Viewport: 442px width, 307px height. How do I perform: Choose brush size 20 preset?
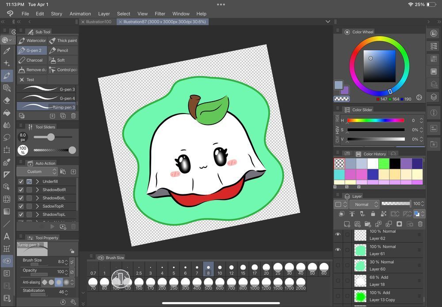point(266,269)
